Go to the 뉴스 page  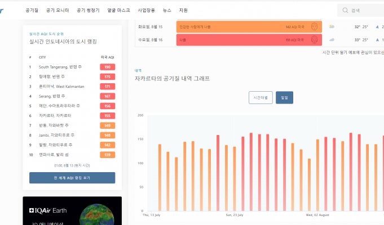[x=167, y=10]
